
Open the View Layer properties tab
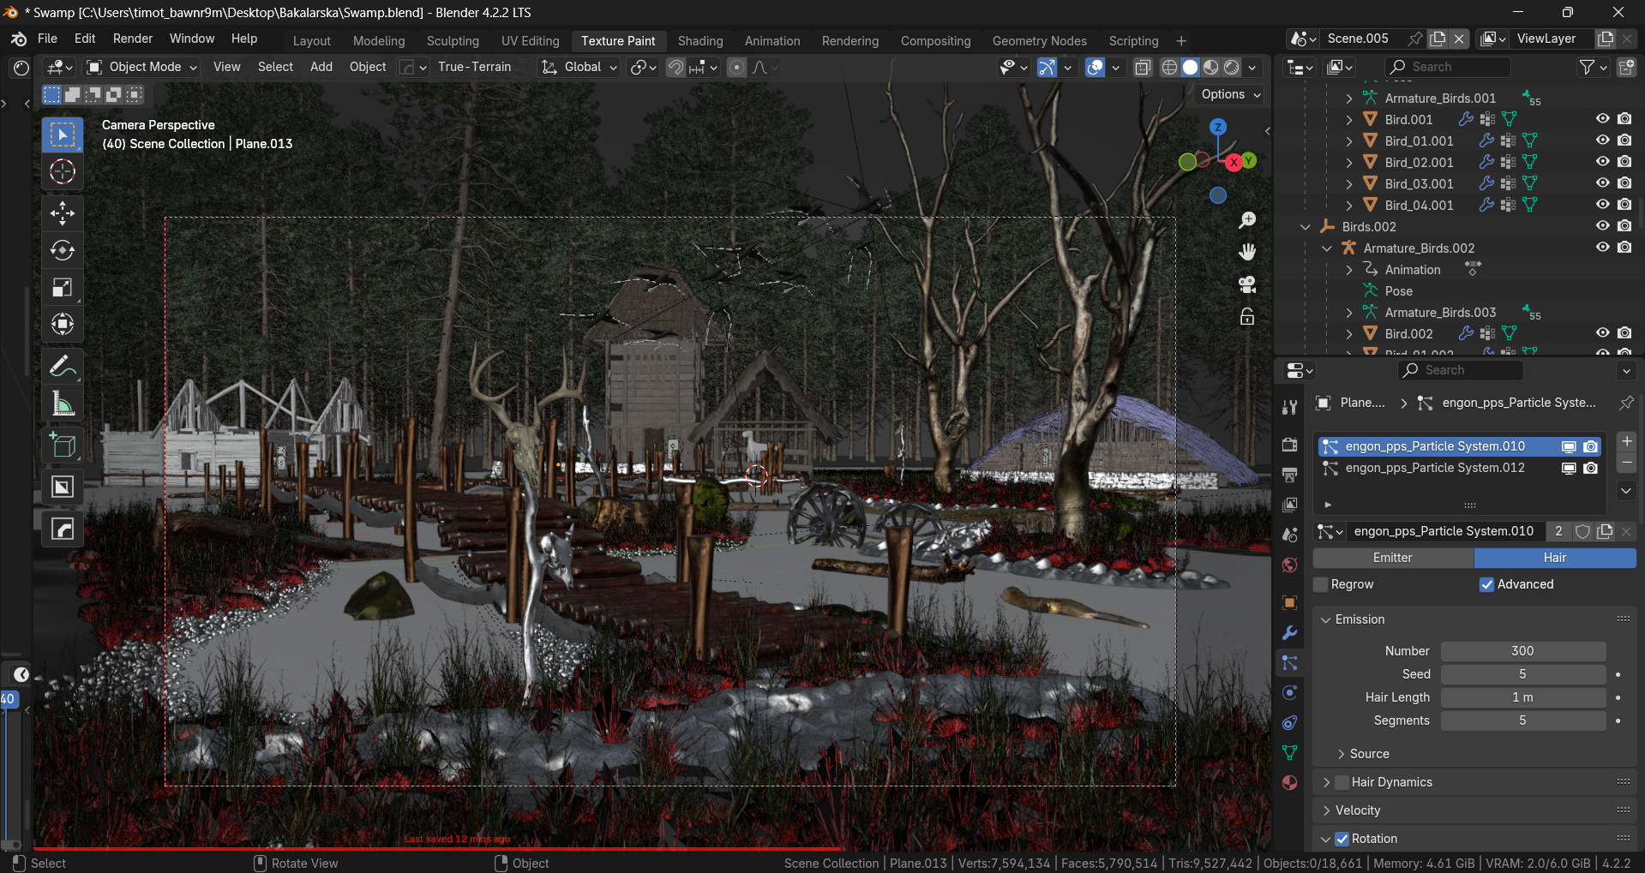(1289, 505)
